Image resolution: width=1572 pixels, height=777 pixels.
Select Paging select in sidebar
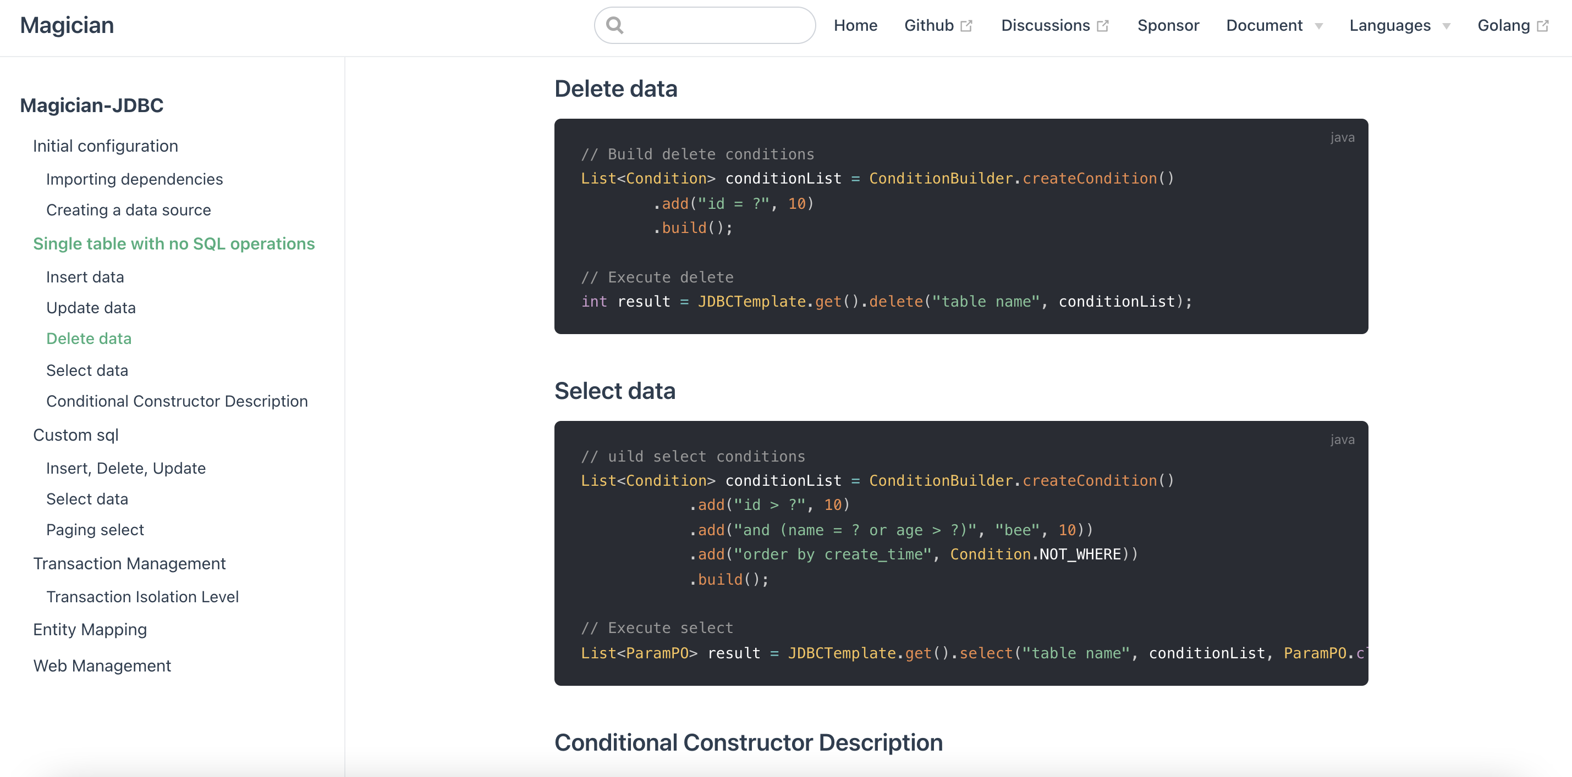pos(95,529)
